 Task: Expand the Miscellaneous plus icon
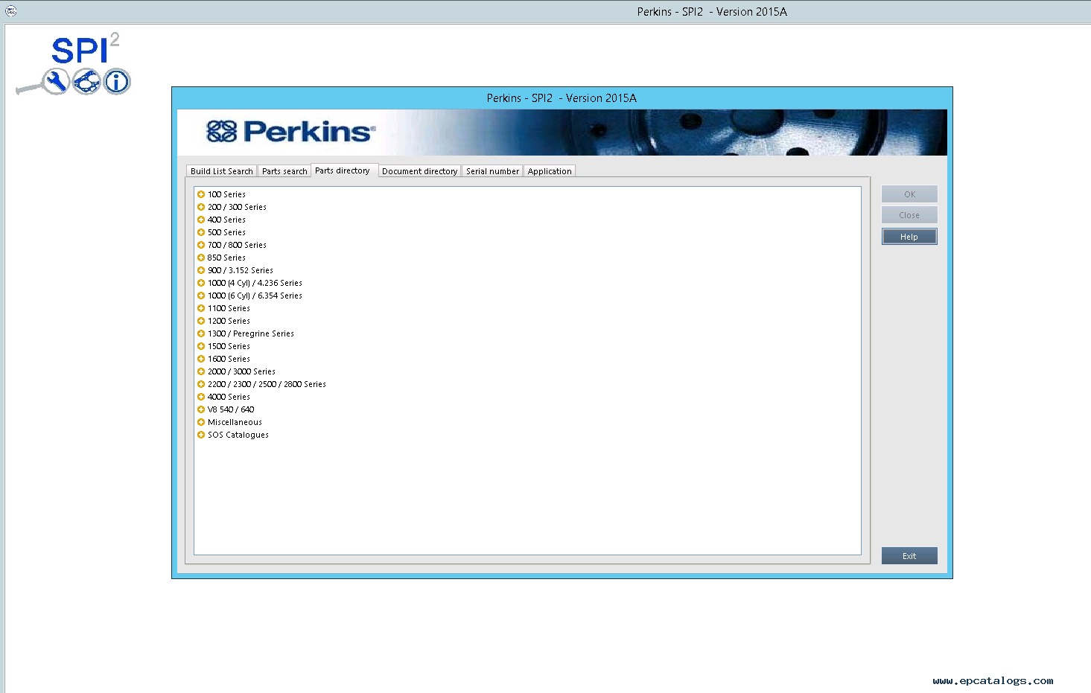[x=201, y=422]
